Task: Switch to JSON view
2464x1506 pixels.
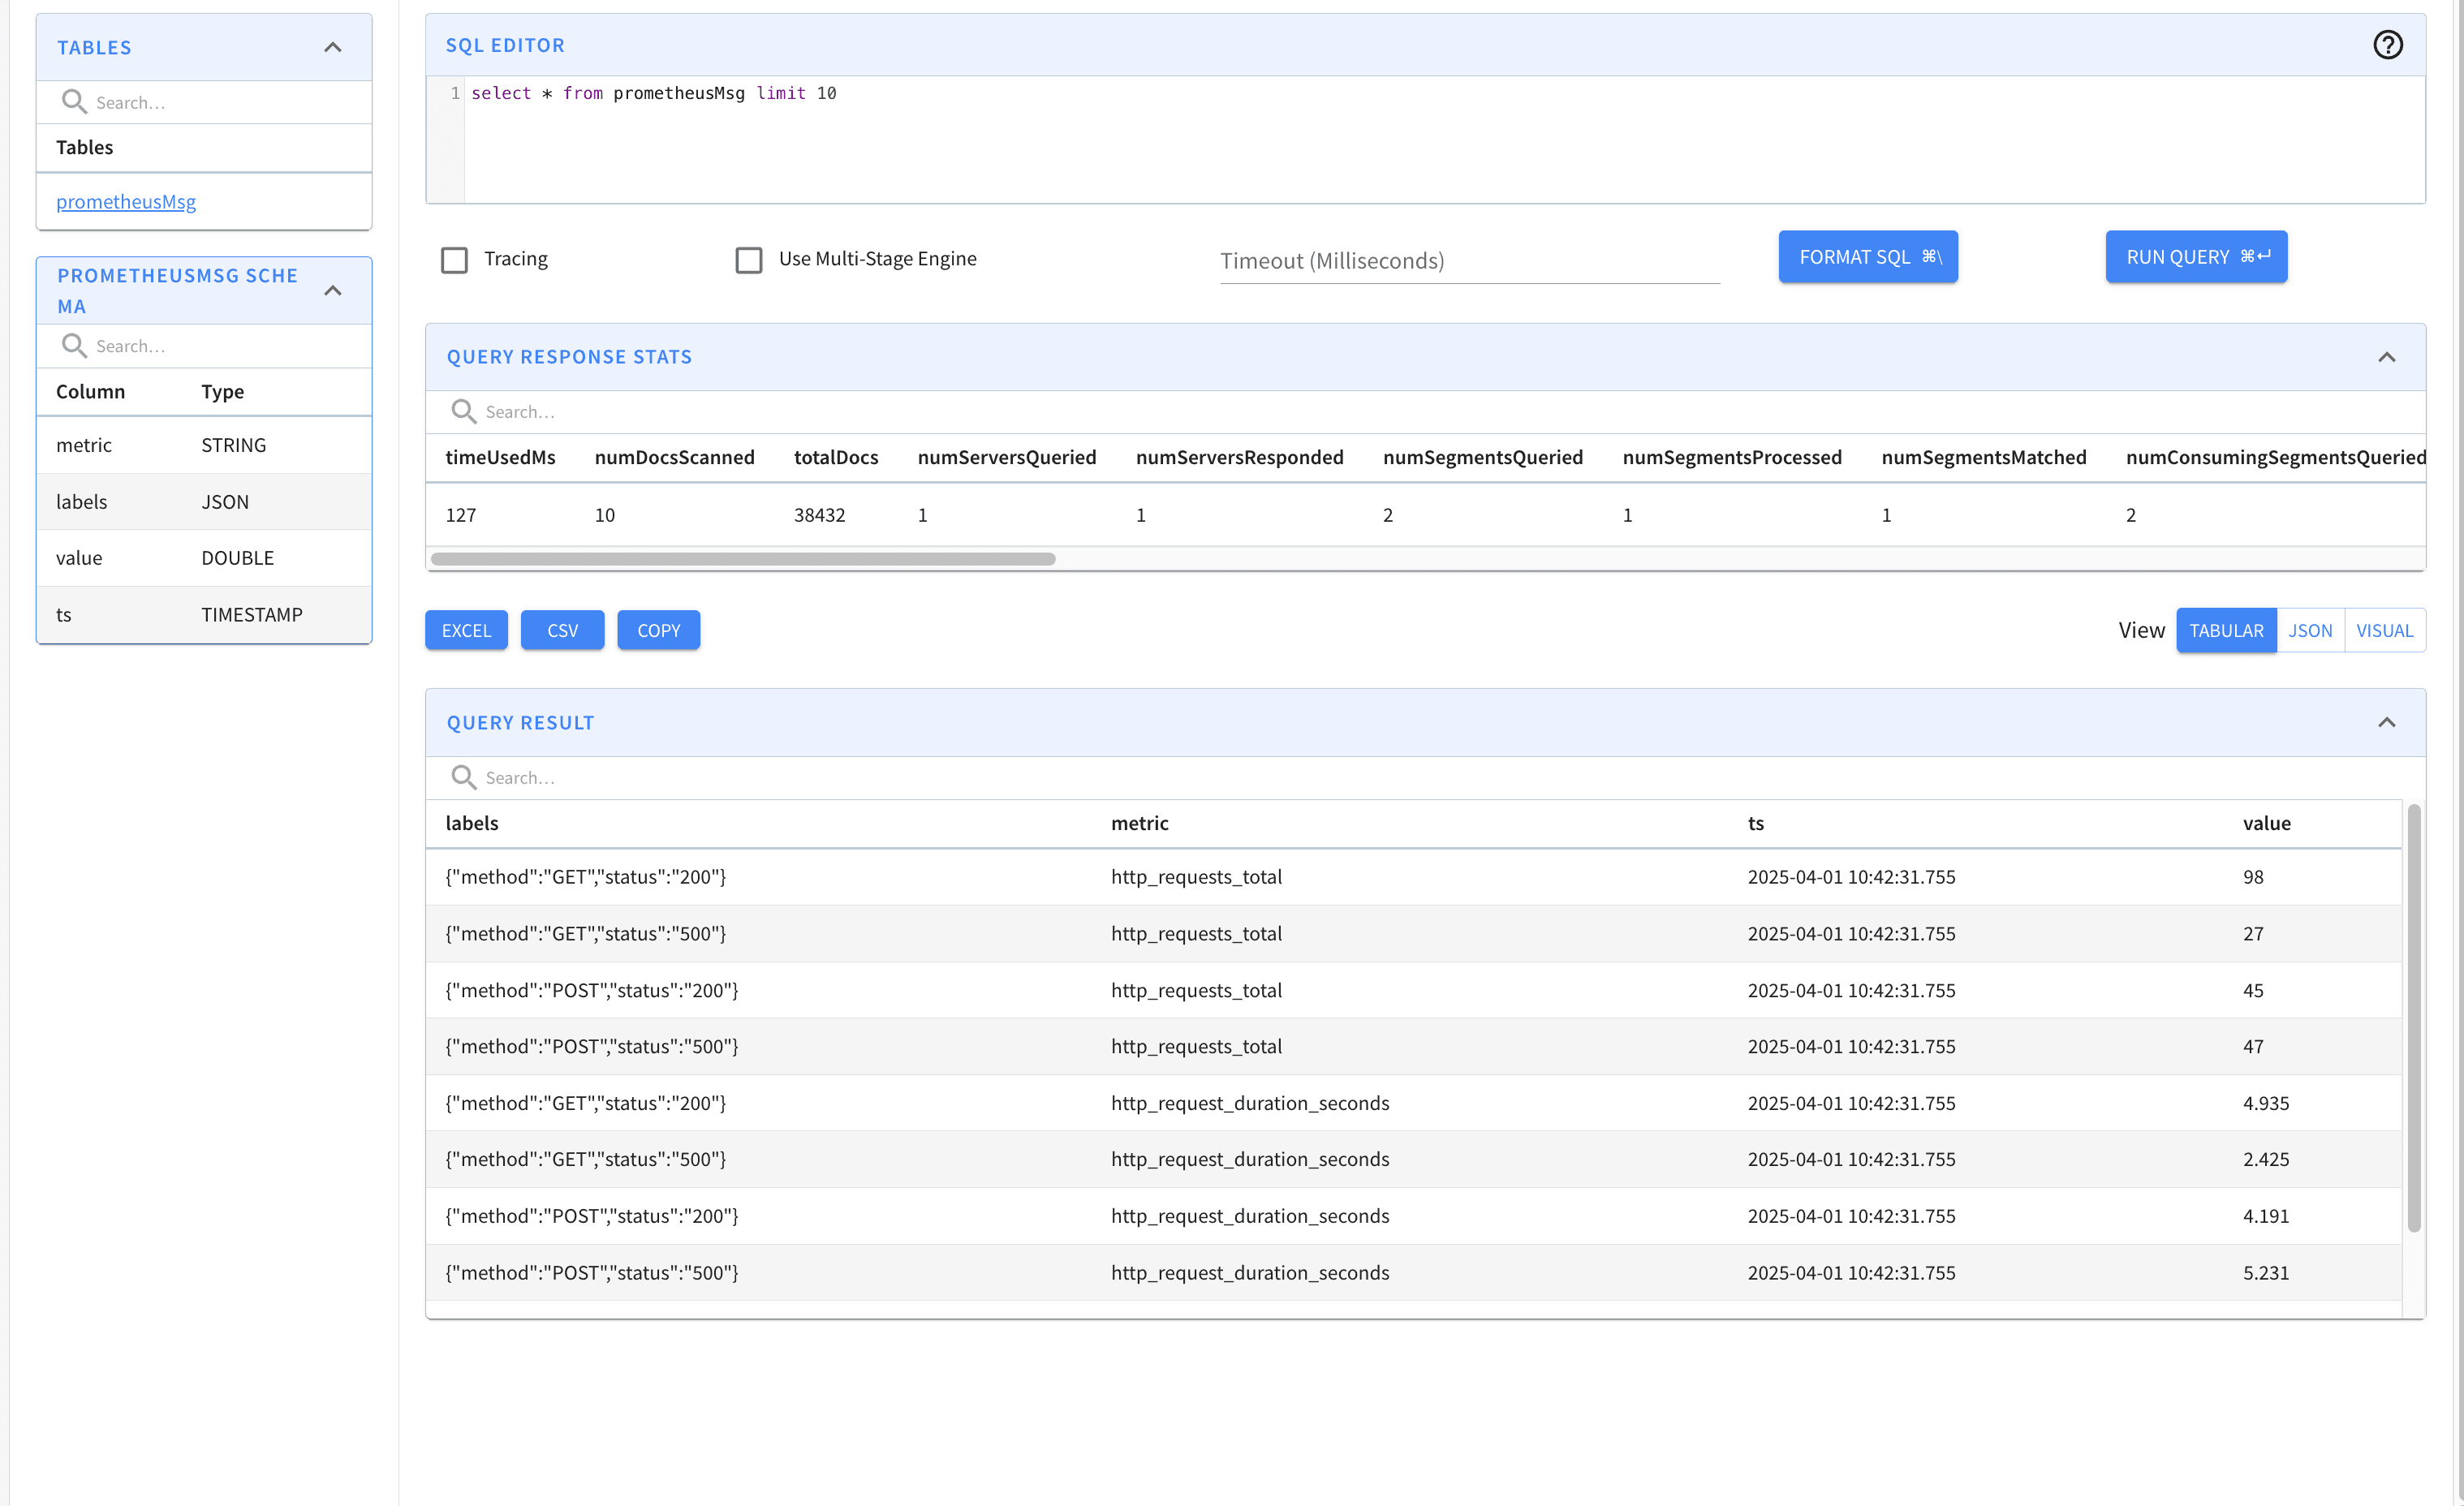Action: [2310, 630]
